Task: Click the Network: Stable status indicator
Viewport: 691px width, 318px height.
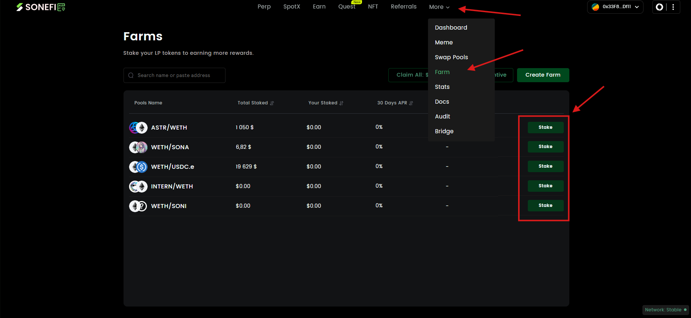Action: coord(665,310)
